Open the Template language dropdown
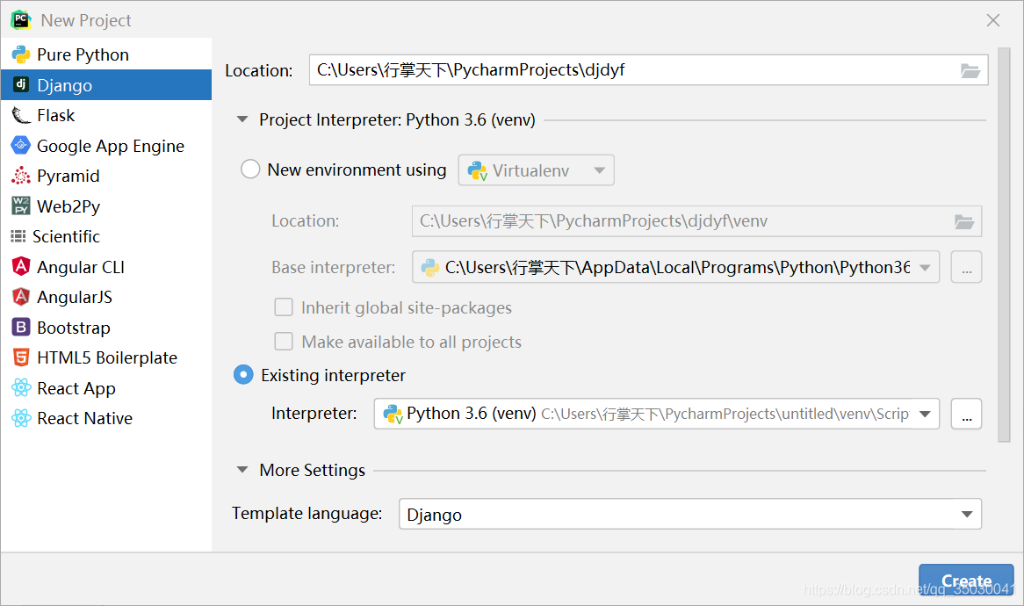 (966, 515)
